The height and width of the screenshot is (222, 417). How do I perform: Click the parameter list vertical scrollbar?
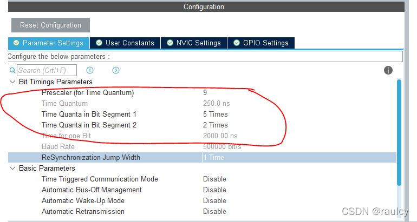pos(399,133)
